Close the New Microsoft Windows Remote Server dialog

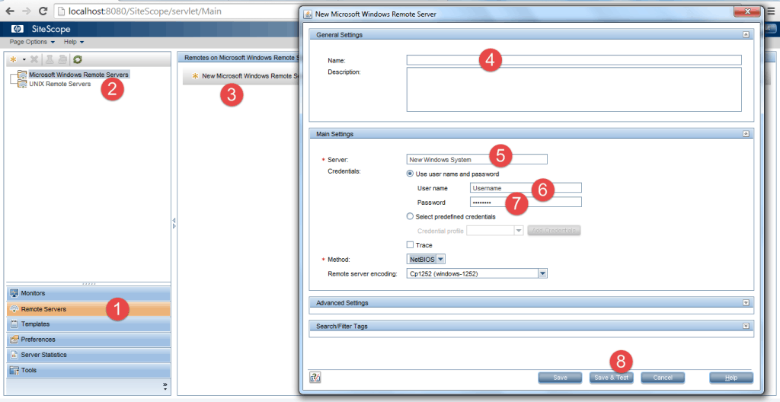click(x=749, y=12)
